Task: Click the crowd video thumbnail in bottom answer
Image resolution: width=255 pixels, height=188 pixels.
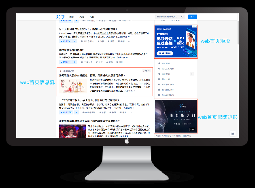Action: tap(72, 131)
